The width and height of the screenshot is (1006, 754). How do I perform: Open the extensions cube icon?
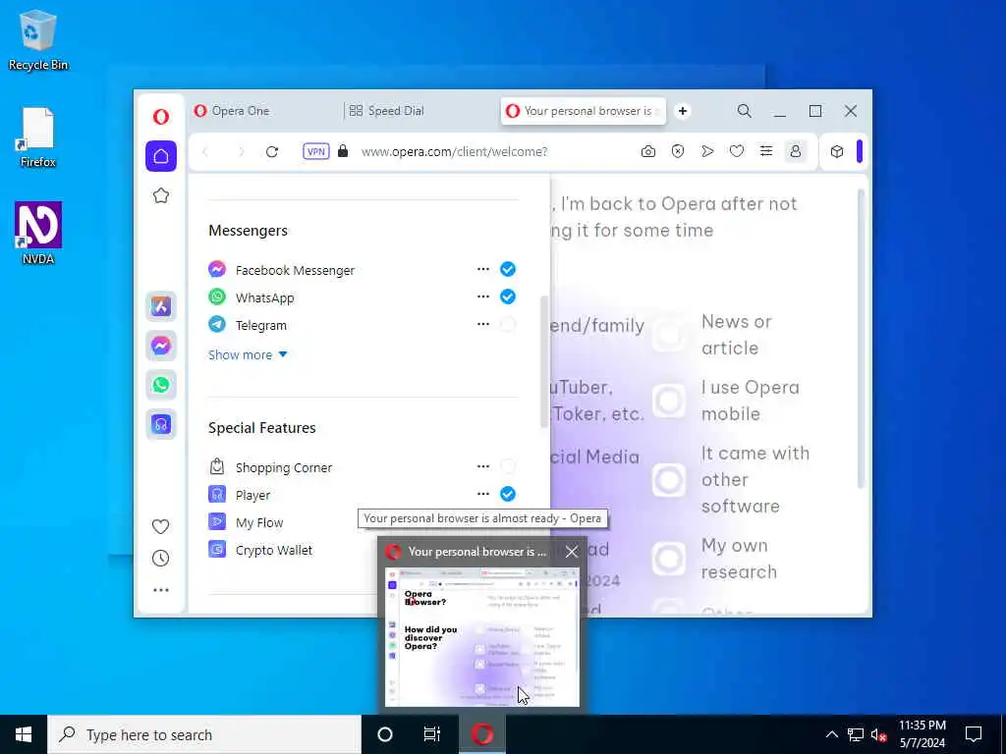pyautogui.click(x=837, y=152)
